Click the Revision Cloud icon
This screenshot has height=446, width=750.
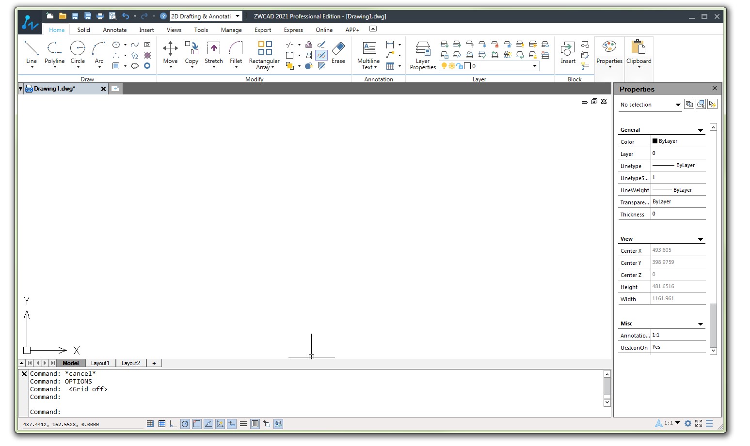point(135,66)
